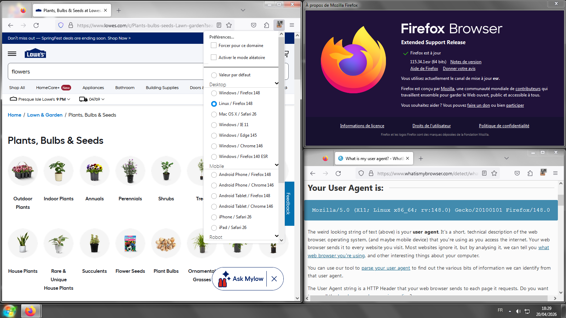Screen dimensions: 566x318
Task: Select Windows / Edge 145 user agent
Action: [x=214, y=135]
